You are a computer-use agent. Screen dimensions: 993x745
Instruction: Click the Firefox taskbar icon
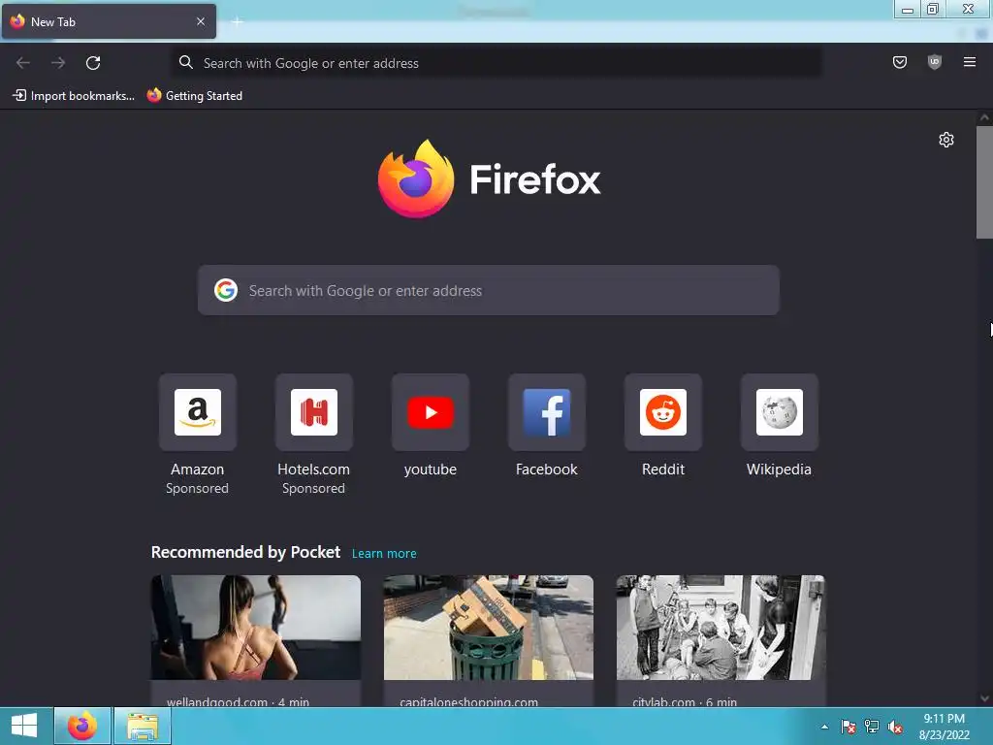coord(82,726)
